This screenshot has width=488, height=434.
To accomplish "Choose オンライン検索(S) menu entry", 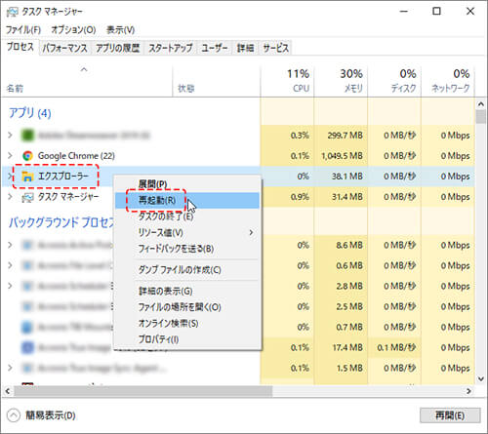I will [x=187, y=324].
